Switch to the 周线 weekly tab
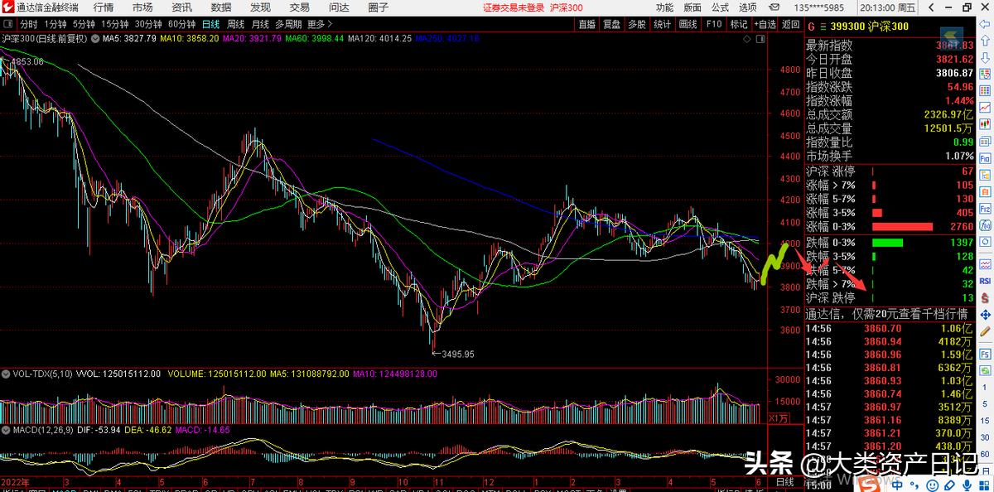This screenshot has height=492, width=994. point(235,25)
